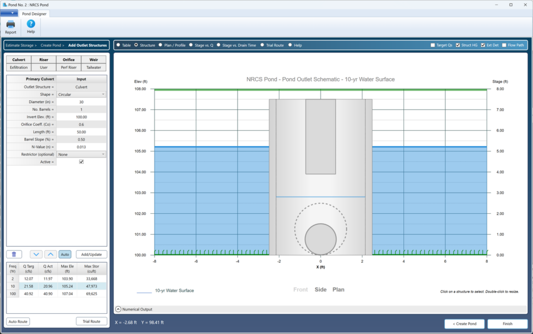Move structure down with down-chevron button

tap(36, 254)
